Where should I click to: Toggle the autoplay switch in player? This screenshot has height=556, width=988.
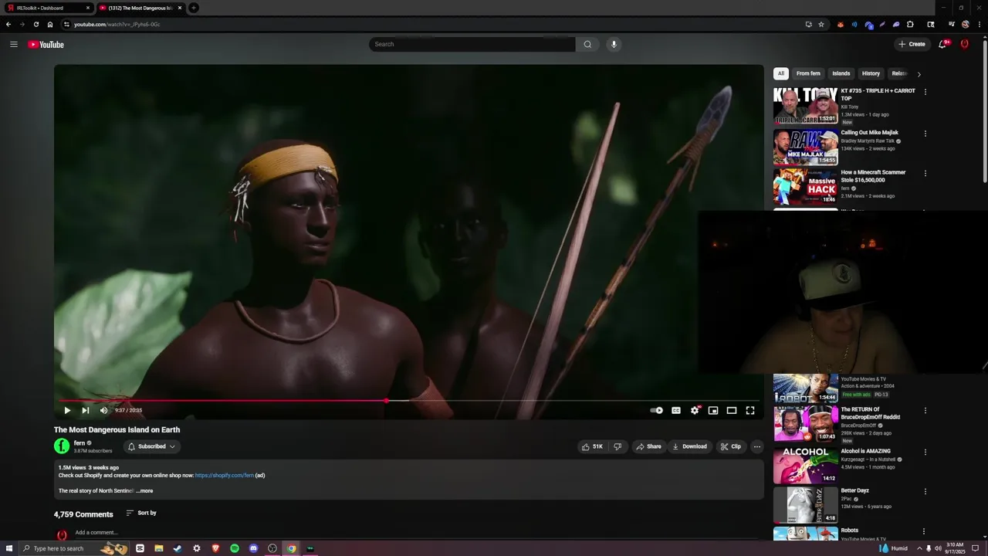[x=656, y=411]
